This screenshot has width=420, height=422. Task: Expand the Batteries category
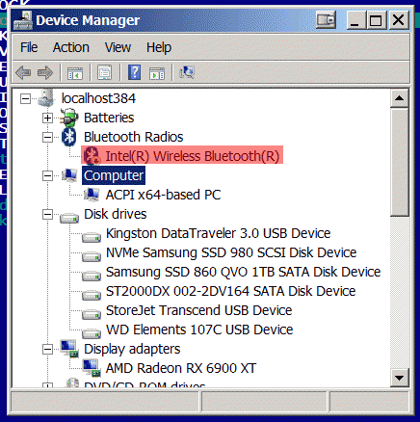point(47,118)
